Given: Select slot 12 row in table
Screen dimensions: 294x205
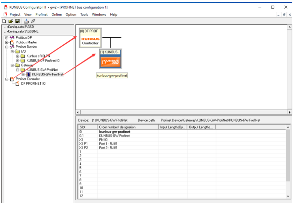Looking at the screenshot, I should [182, 196].
